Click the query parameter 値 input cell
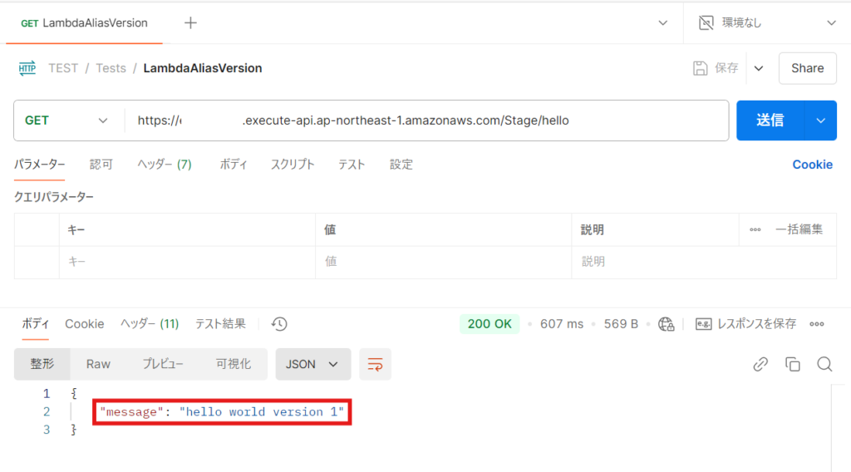The image size is (851, 472). pyautogui.click(x=444, y=262)
